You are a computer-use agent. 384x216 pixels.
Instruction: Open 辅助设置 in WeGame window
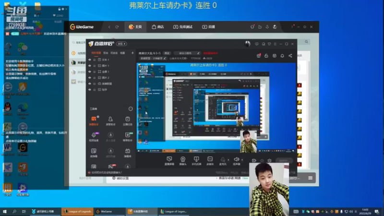point(120,178)
